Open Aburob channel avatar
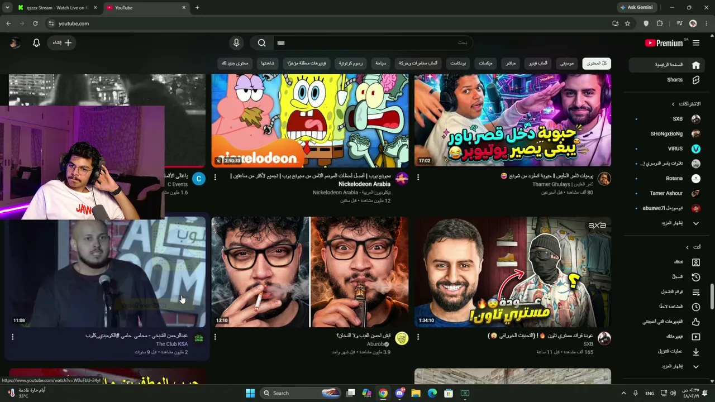Image resolution: width=715 pixels, height=402 pixels. 402,338
